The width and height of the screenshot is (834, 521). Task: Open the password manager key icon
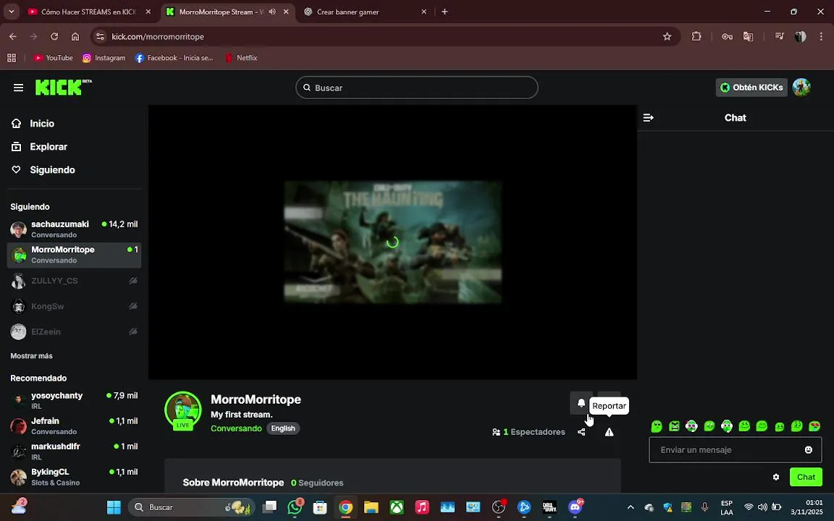pyautogui.click(x=727, y=36)
